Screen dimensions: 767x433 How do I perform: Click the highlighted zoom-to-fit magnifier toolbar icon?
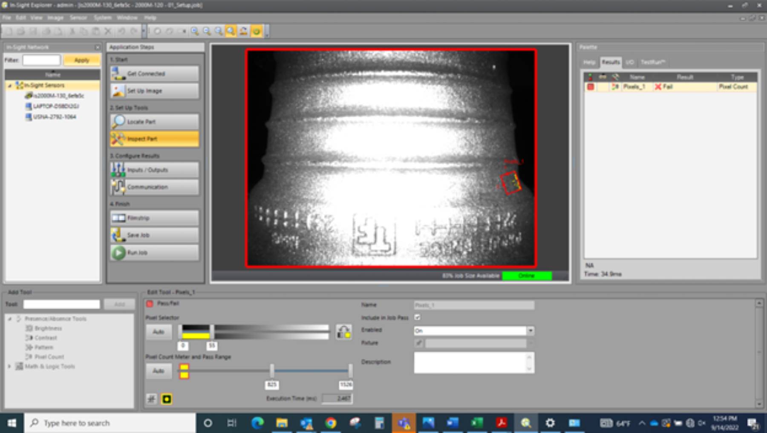click(x=231, y=31)
